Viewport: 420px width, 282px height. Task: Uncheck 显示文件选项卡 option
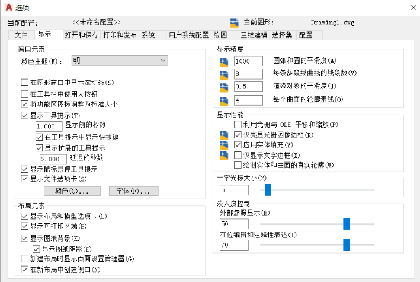(24, 178)
